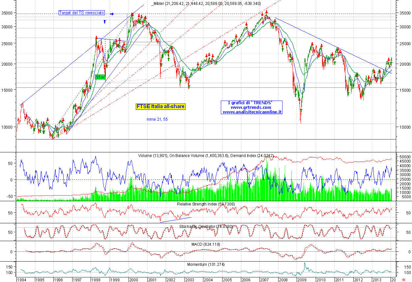The image size is (412, 282).
Task: Click the 2007 year label
Action: (x=264, y=280)
